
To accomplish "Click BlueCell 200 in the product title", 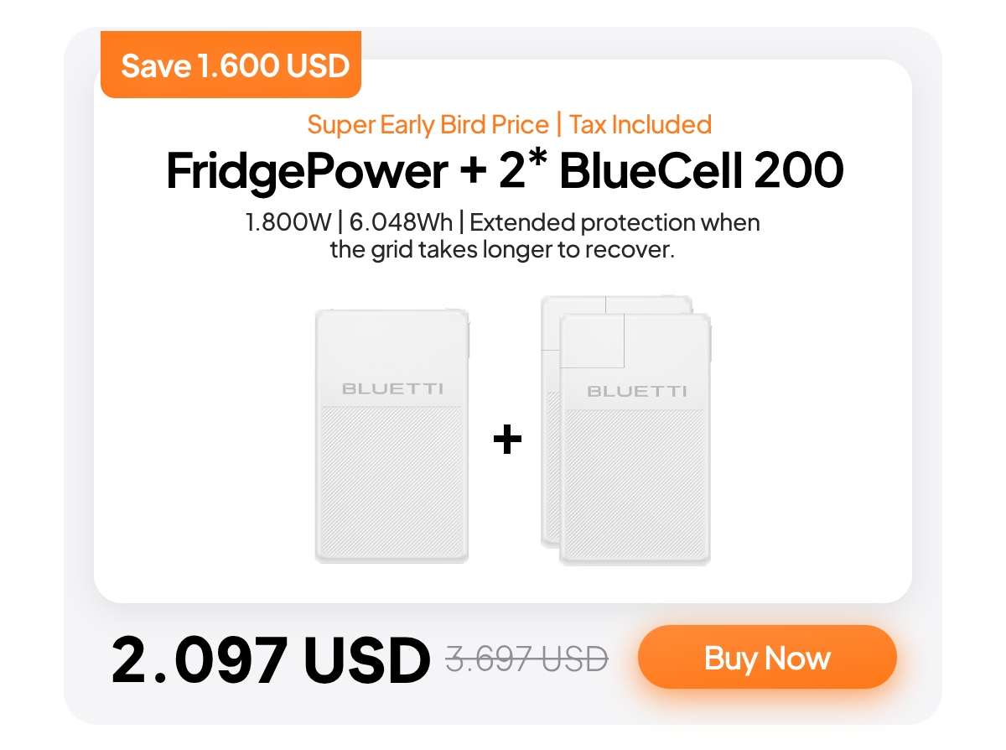I will point(701,170).
